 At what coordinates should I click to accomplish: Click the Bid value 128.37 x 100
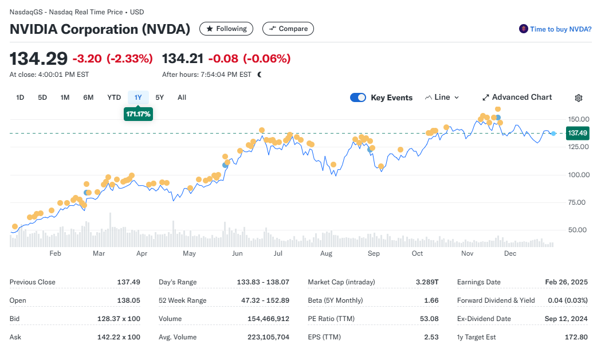[x=119, y=319]
